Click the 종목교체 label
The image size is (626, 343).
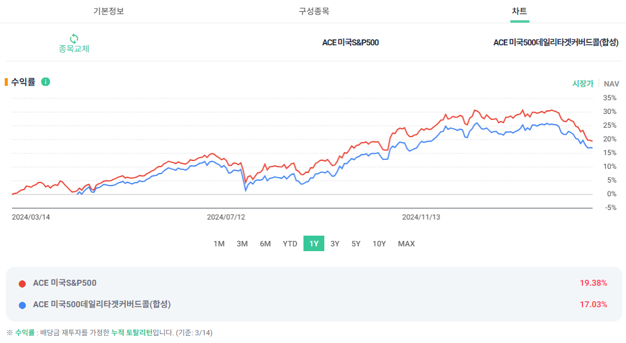pyautogui.click(x=74, y=49)
